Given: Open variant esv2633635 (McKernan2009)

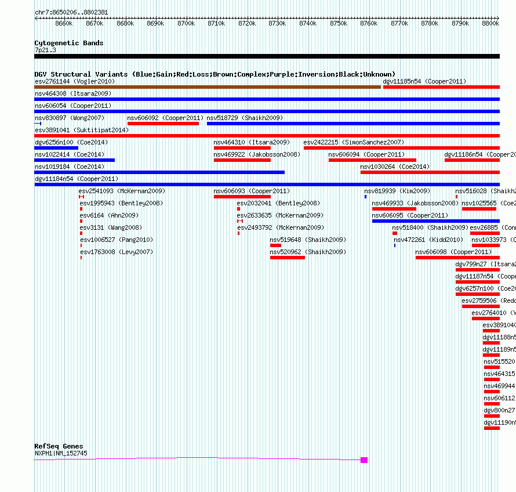Looking at the screenshot, I should pos(240,221).
